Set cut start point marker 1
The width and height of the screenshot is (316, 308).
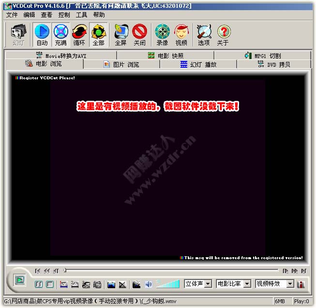(x=64, y=284)
